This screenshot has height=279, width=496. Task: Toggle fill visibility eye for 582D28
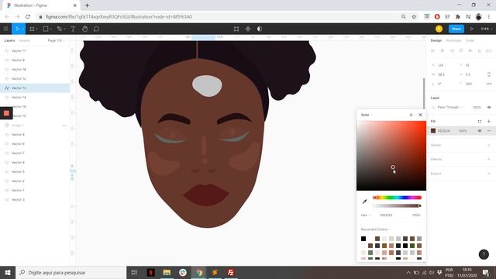pyautogui.click(x=480, y=131)
